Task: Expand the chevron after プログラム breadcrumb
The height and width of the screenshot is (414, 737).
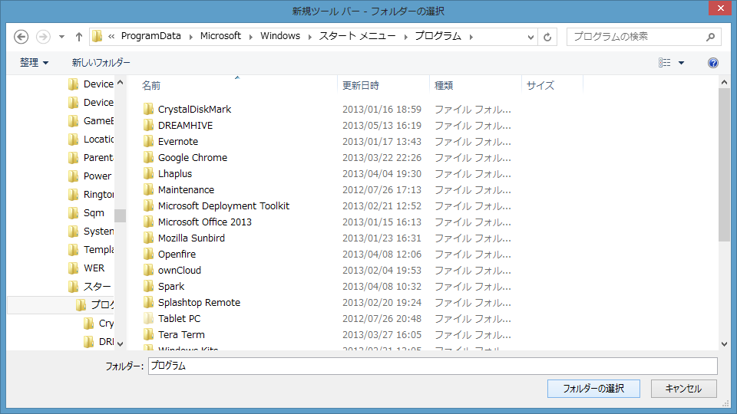Action: pos(471,37)
